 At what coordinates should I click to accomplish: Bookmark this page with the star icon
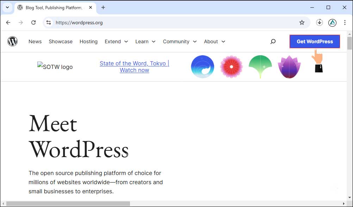tap(302, 22)
